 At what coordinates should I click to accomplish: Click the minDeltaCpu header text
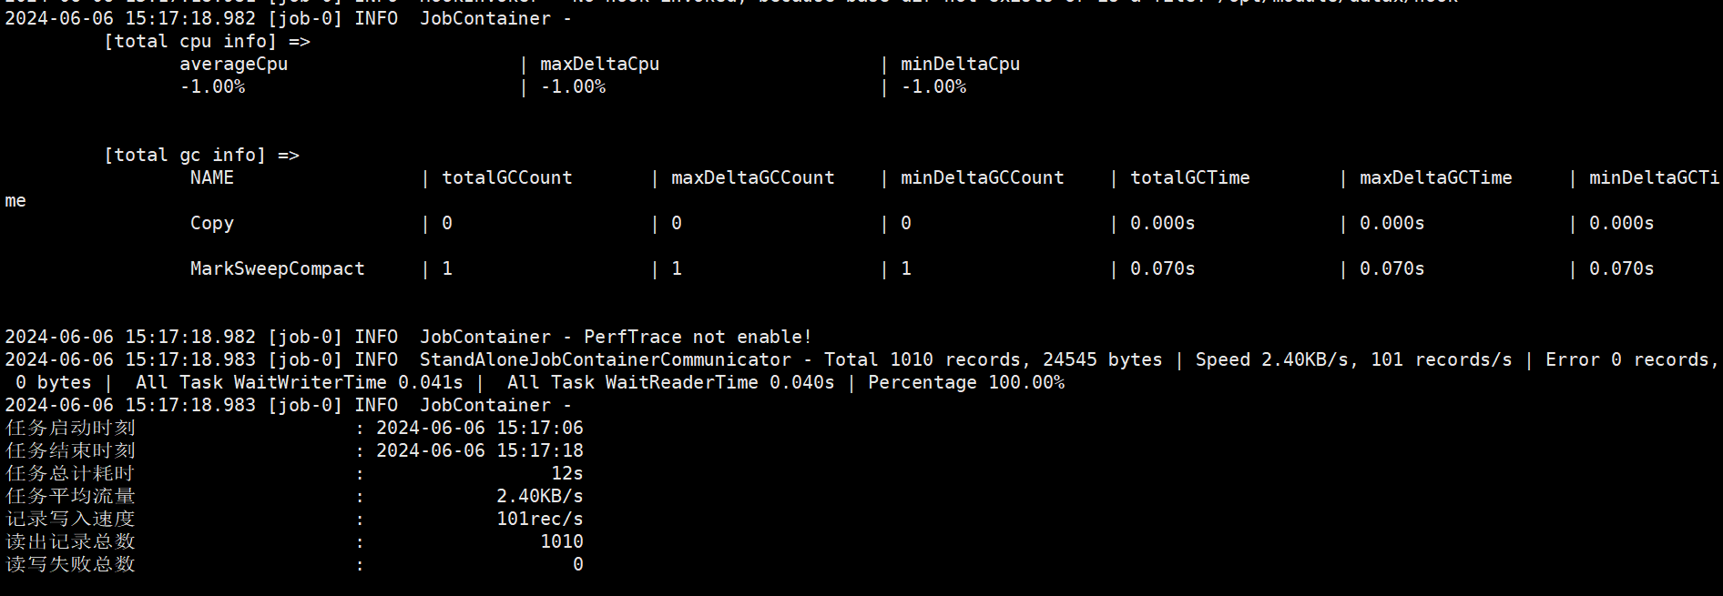tap(960, 64)
